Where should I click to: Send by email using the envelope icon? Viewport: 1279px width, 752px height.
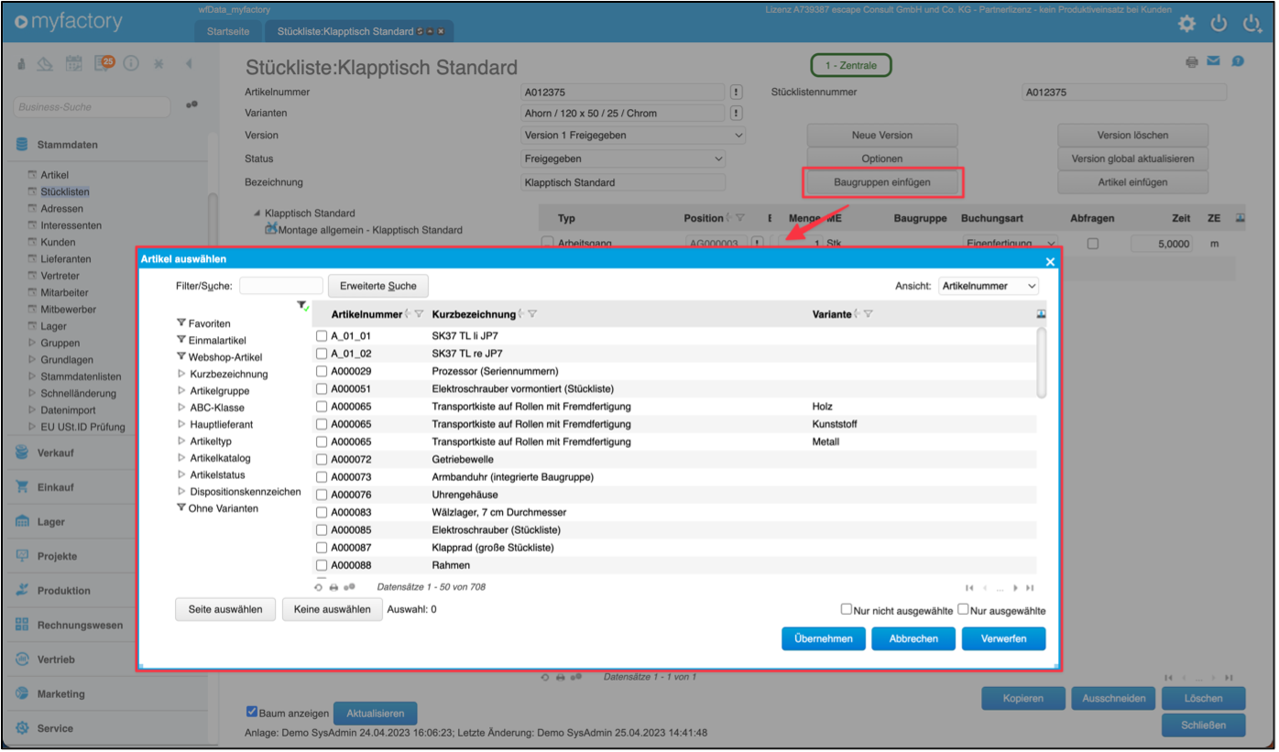coord(1213,62)
